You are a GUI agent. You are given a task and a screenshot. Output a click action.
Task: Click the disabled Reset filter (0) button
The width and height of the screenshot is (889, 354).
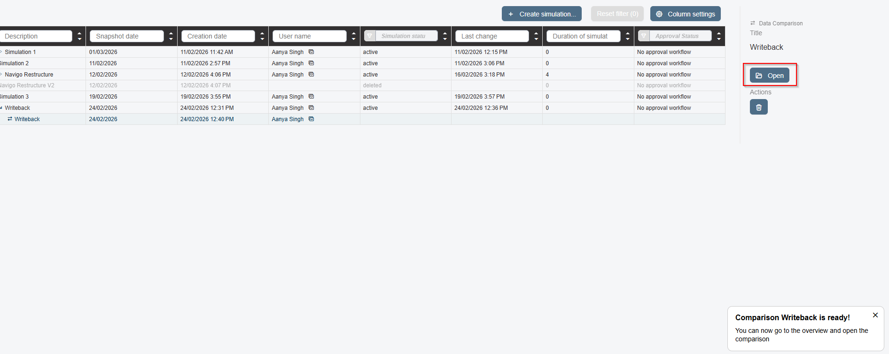point(617,14)
